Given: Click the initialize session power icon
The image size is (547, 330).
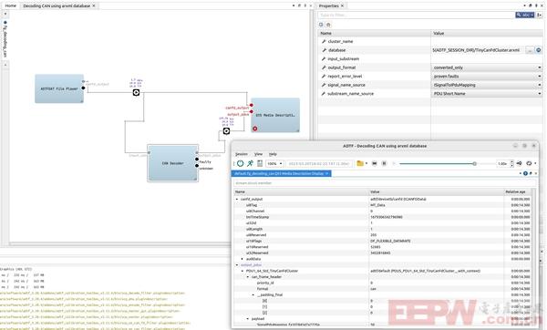Looking at the screenshot, I should click(x=241, y=163).
